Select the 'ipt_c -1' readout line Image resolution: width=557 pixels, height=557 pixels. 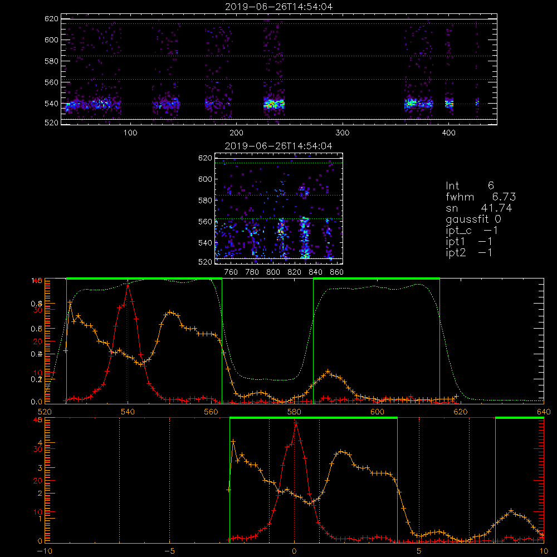tap(472, 231)
